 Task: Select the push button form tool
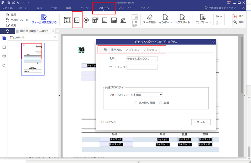(114, 20)
